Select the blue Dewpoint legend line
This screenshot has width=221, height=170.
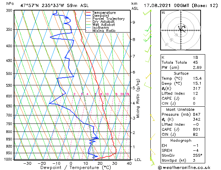point(89,16)
